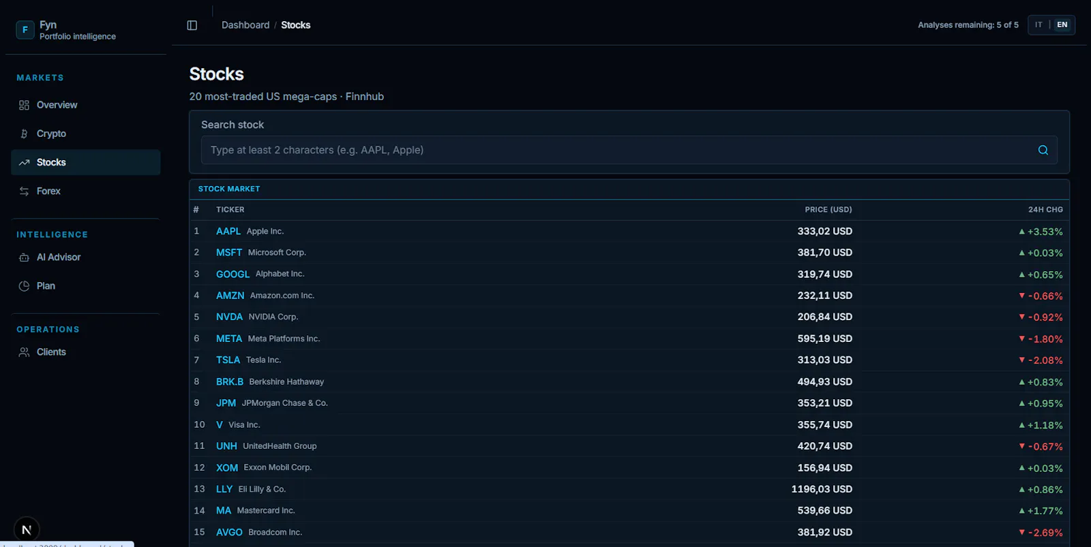The image size is (1091, 547).
Task: Go to Dashboard breadcrumb link
Action: pos(245,25)
